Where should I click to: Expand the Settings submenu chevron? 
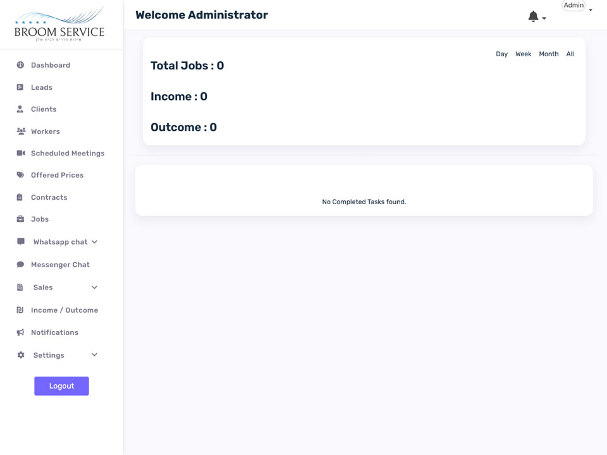(x=94, y=355)
